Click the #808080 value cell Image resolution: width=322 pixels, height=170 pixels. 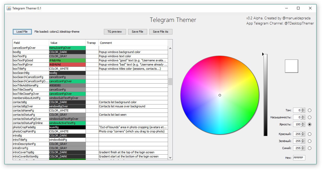(67, 85)
